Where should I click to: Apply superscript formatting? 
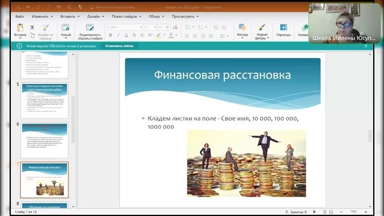(150, 35)
